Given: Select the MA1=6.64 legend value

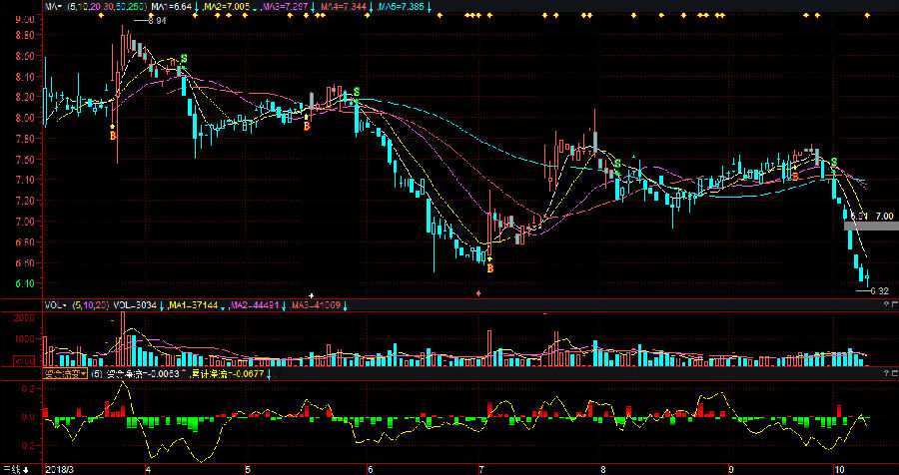Looking at the screenshot, I should click(x=171, y=7).
